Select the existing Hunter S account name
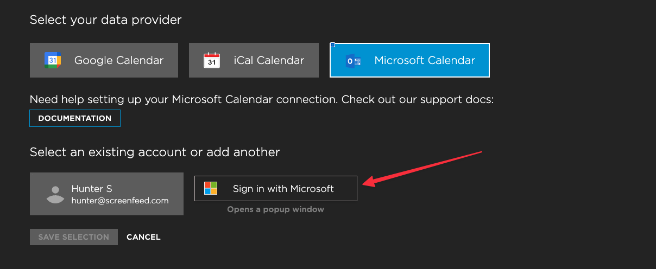 click(92, 188)
